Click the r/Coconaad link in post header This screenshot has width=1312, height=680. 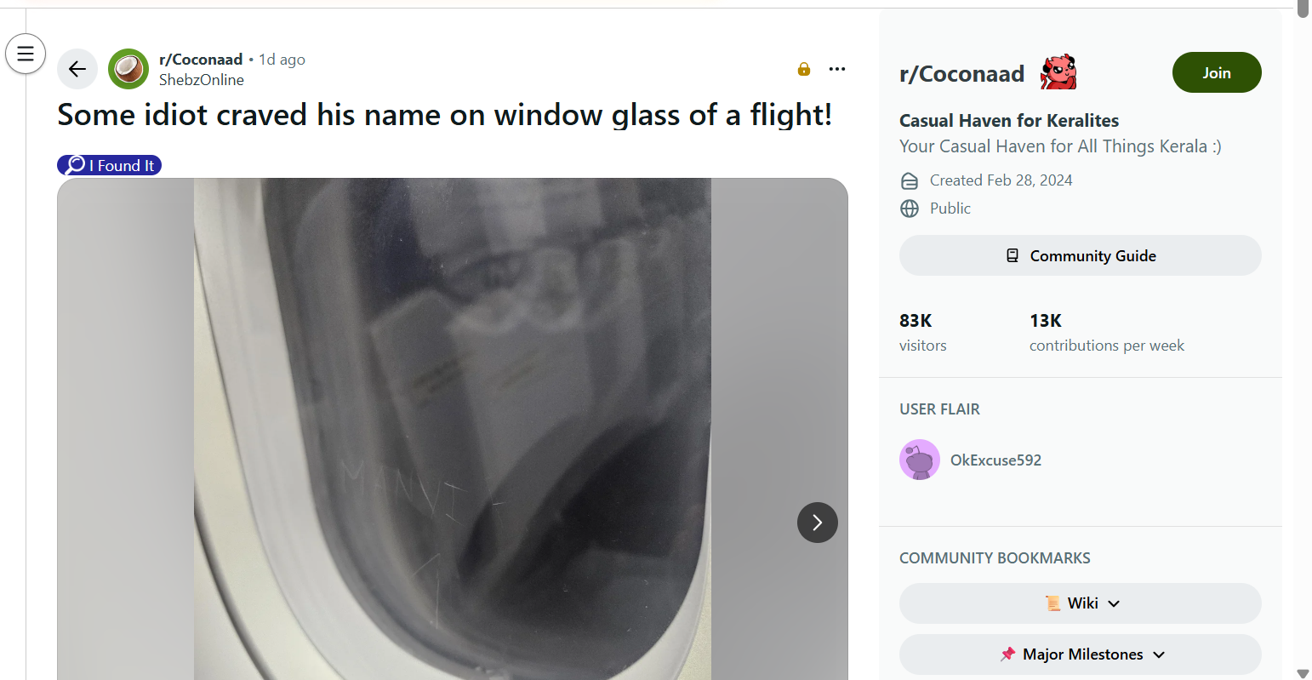(x=201, y=59)
